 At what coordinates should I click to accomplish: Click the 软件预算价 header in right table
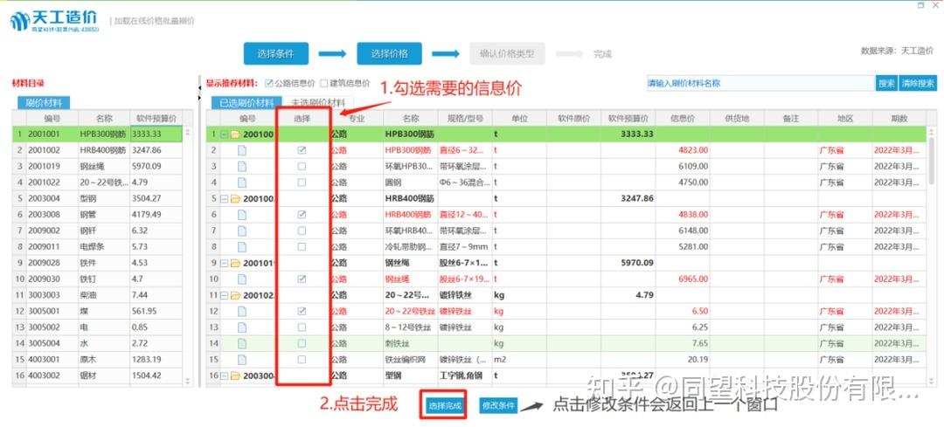(628, 119)
